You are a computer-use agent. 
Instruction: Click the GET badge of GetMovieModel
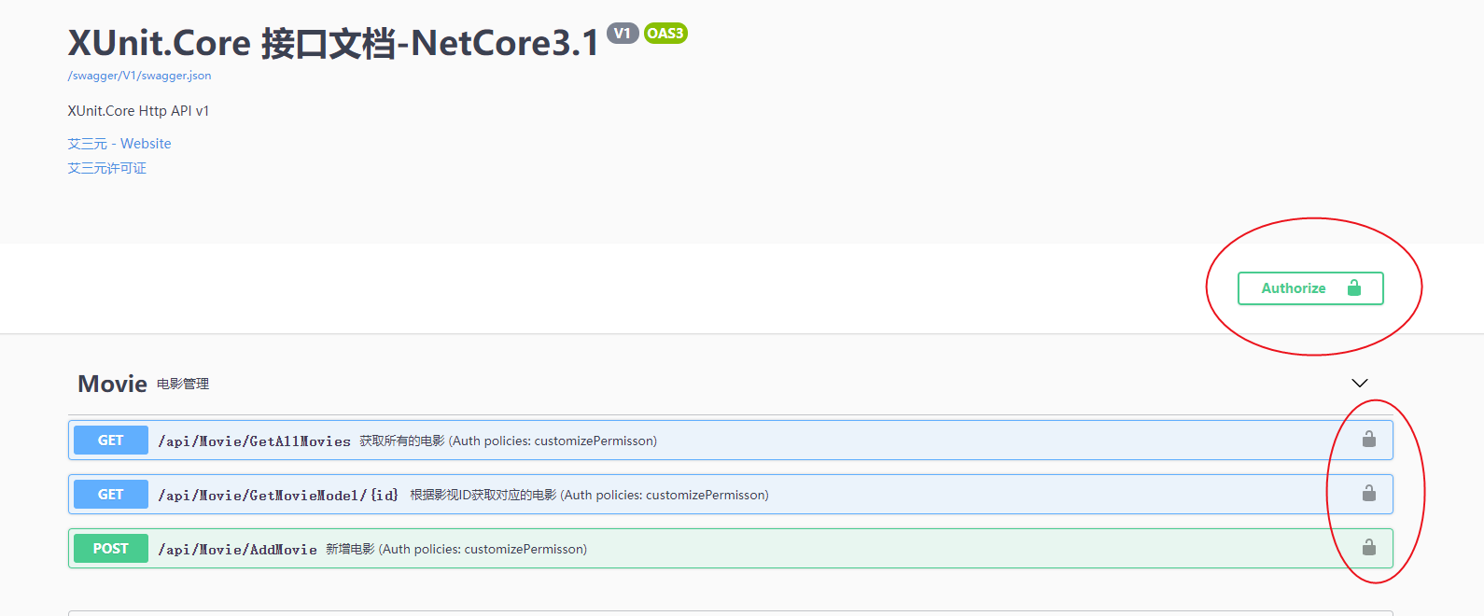click(x=111, y=495)
